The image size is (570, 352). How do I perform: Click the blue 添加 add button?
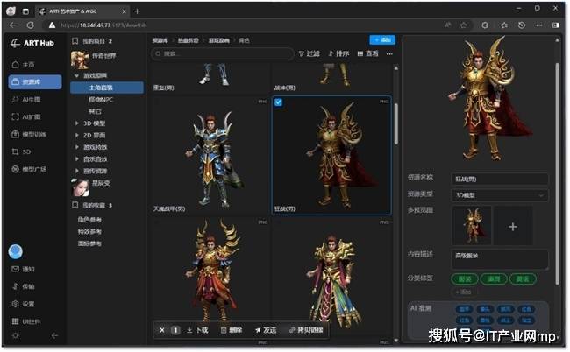click(382, 40)
